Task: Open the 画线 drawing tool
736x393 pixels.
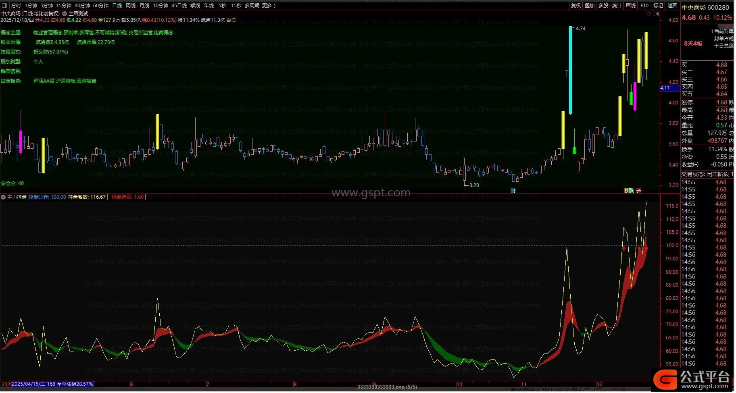Action: (630, 6)
